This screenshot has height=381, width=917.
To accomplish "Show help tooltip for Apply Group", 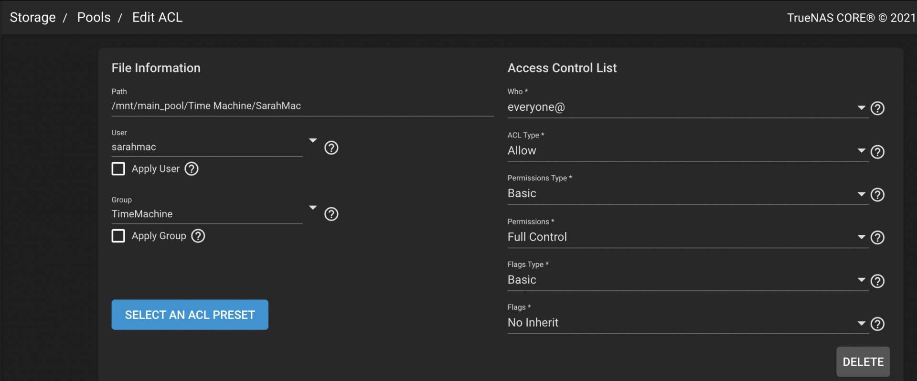I will (198, 236).
